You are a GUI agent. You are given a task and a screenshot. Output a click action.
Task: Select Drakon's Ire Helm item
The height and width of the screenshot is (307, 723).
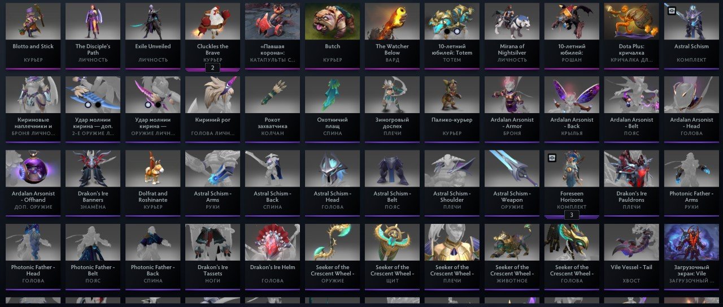(273, 257)
